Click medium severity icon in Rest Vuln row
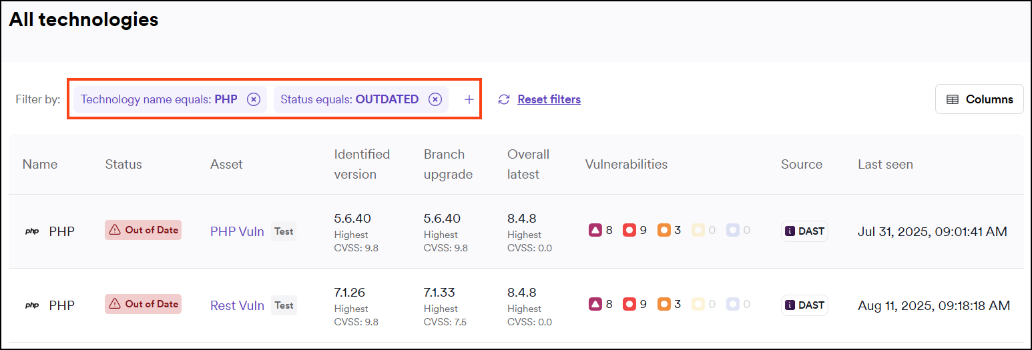The width and height of the screenshot is (1032, 350). tap(664, 305)
